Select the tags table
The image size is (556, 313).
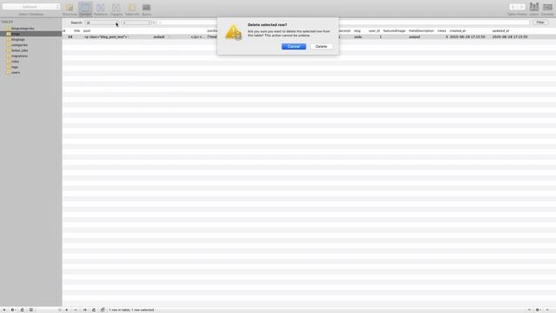point(15,67)
